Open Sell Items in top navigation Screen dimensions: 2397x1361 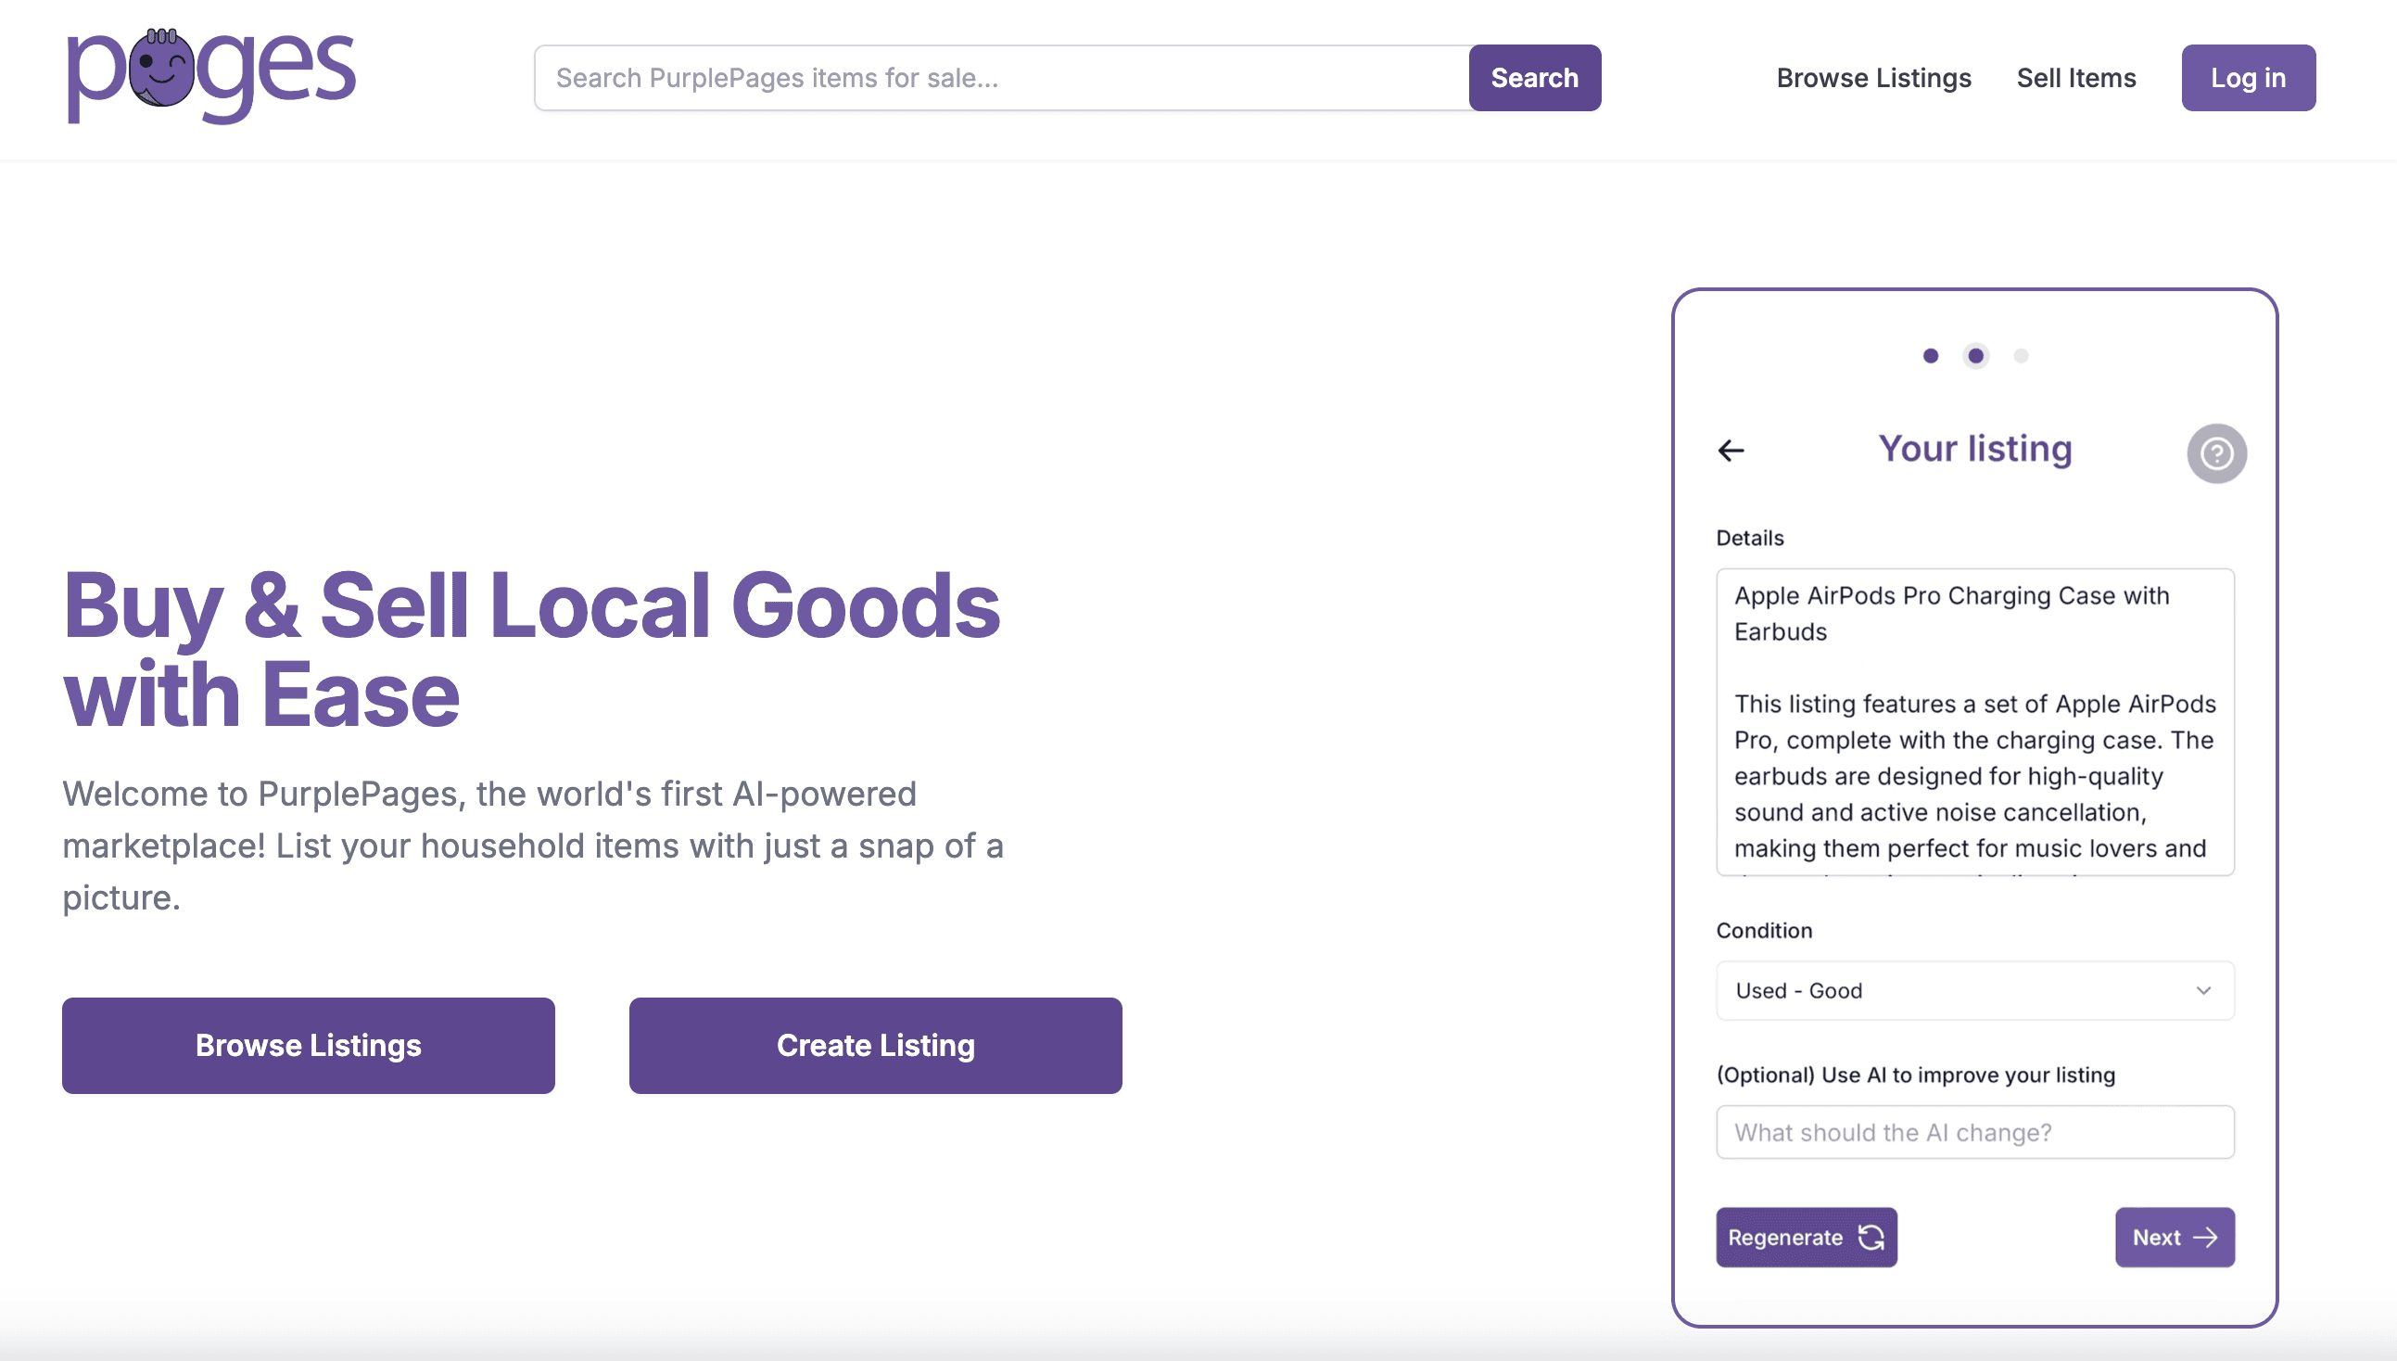pos(2075,78)
